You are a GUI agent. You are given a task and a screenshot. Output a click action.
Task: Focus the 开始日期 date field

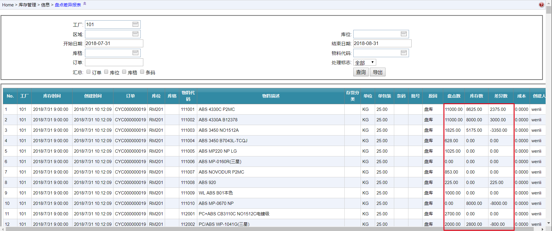[114, 44]
